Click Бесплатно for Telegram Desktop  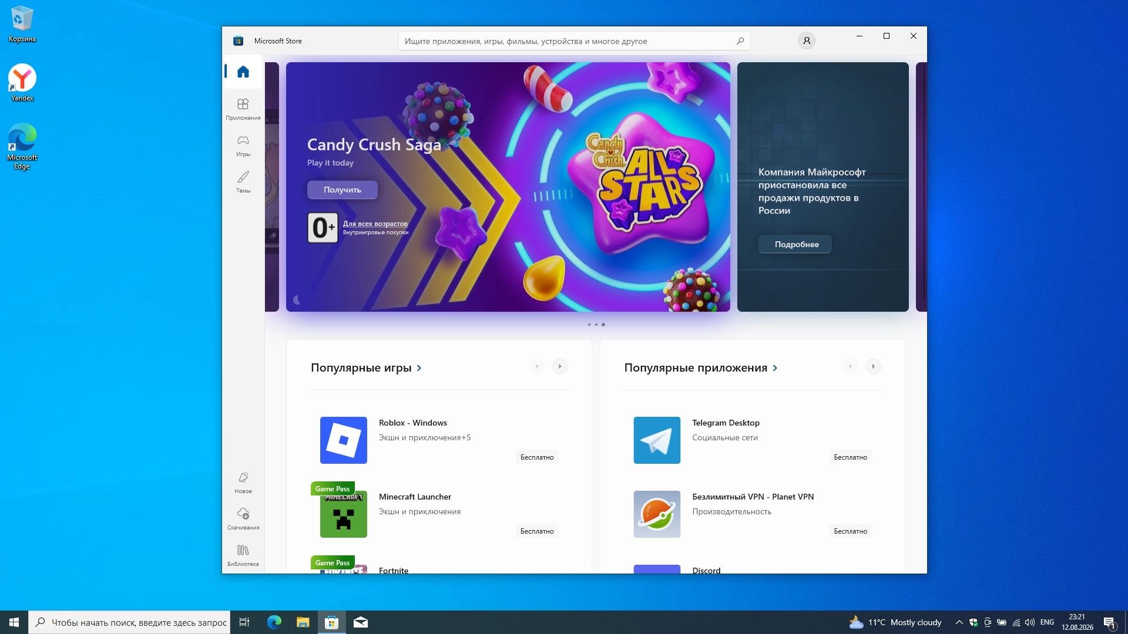(x=850, y=457)
